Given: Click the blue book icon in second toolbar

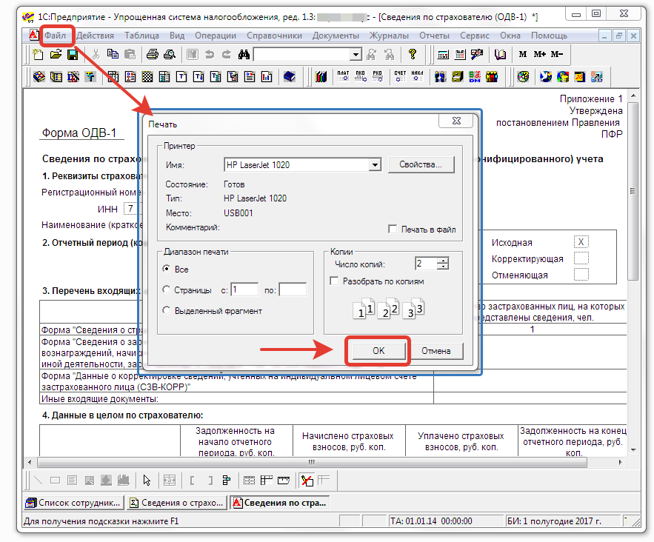Looking at the screenshot, I should (290, 77).
